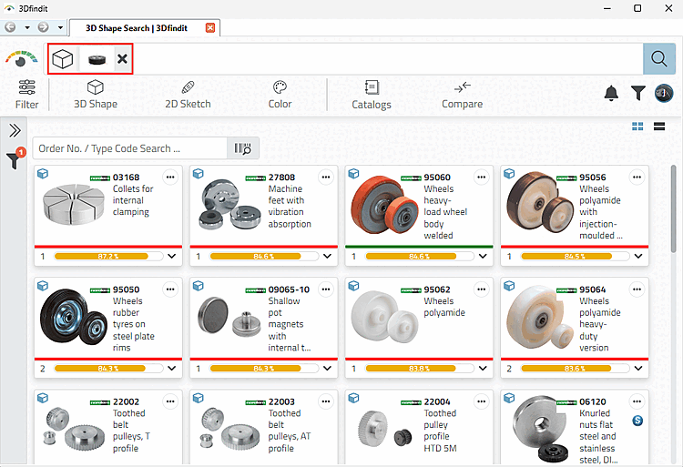The image size is (683, 467).
Task: Expand the 27808 Machine feet result card
Action: point(328,257)
